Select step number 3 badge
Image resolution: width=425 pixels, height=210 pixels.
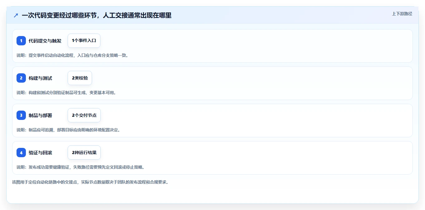21,115
